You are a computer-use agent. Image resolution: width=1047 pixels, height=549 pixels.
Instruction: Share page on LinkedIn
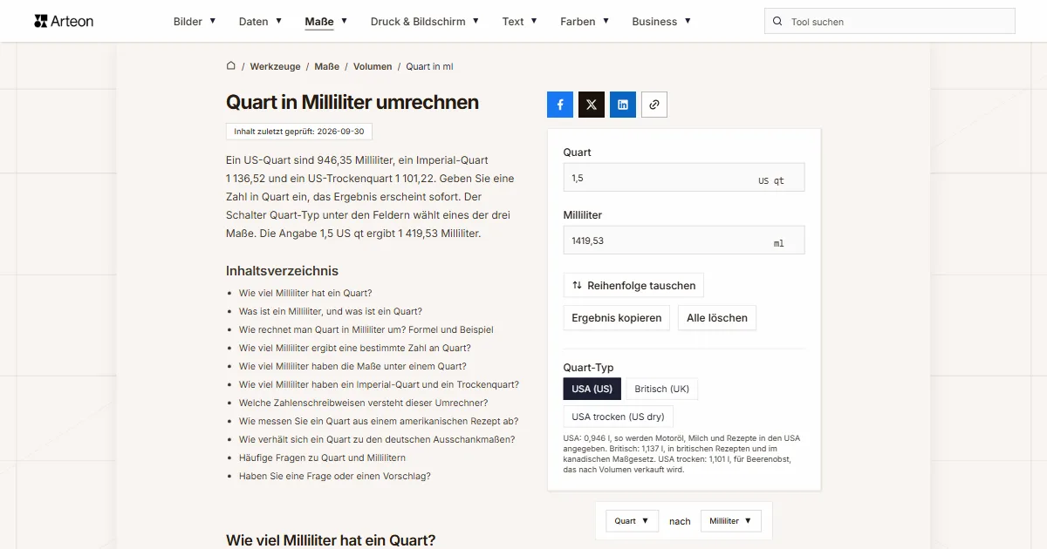coord(623,105)
